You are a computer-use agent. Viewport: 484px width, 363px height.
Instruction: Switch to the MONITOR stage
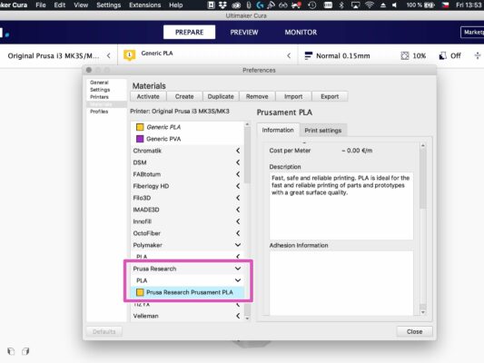coord(301,32)
